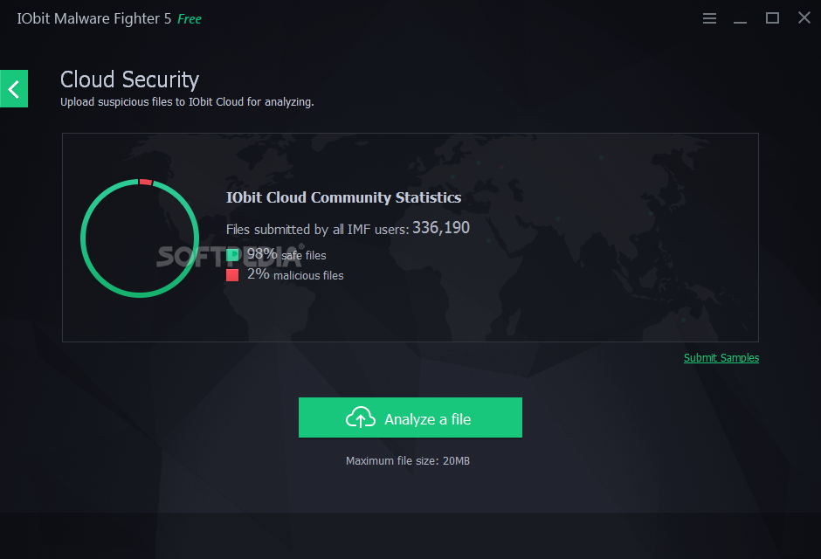Click the red segment of the donut chart
821x559 pixels.
click(x=146, y=182)
